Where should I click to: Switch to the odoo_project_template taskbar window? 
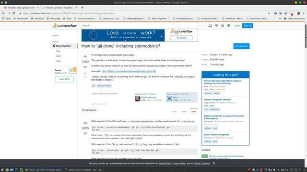[x=84, y=170]
